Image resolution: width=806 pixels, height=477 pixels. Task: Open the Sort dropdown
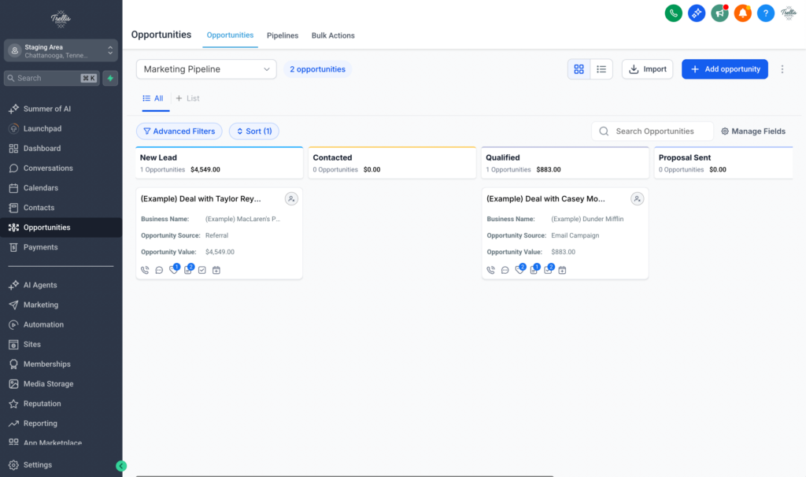point(253,131)
